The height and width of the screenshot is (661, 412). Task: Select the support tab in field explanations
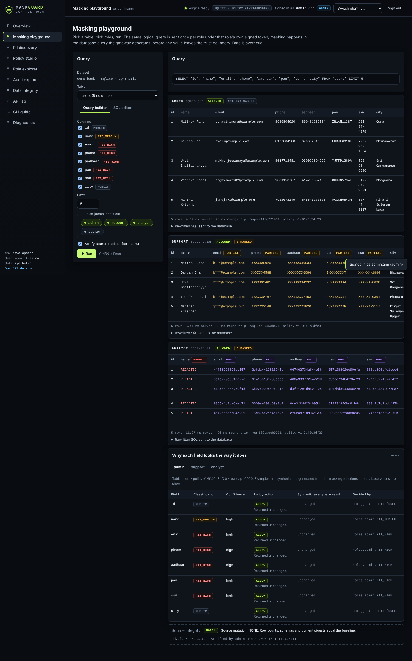coord(198,467)
